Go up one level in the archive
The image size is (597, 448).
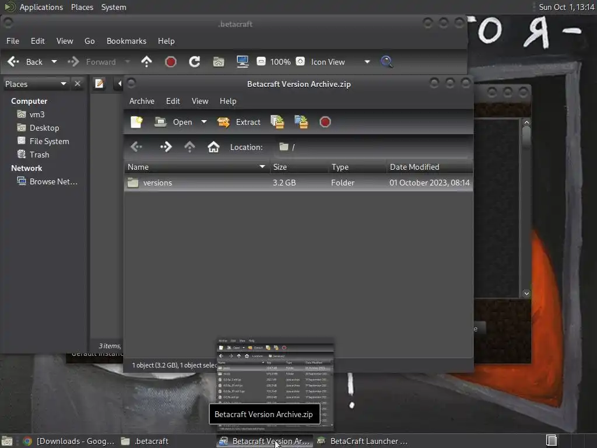coord(189,146)
